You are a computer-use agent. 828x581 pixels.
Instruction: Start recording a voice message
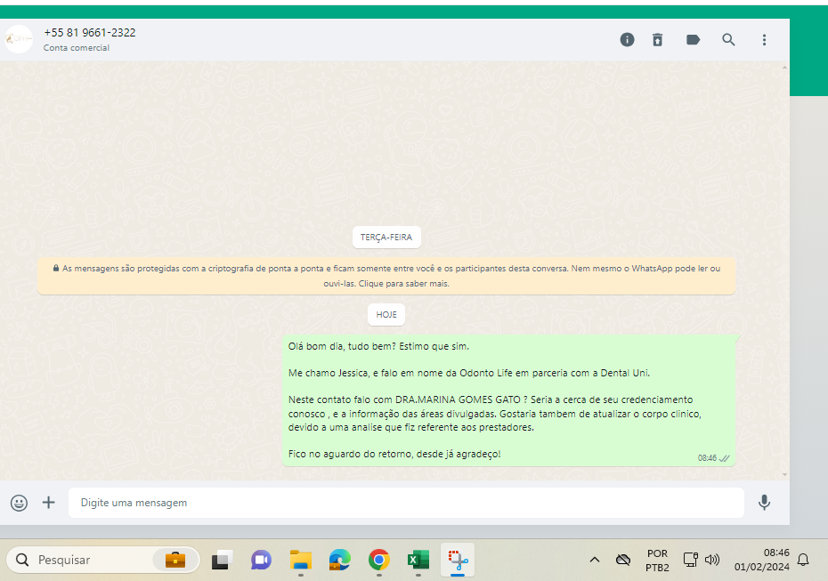tap(764, 503)
